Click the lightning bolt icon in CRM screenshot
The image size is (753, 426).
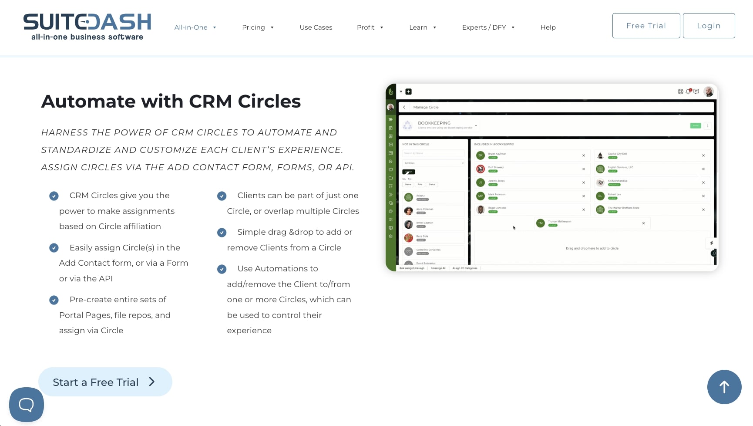coord(712,243)
